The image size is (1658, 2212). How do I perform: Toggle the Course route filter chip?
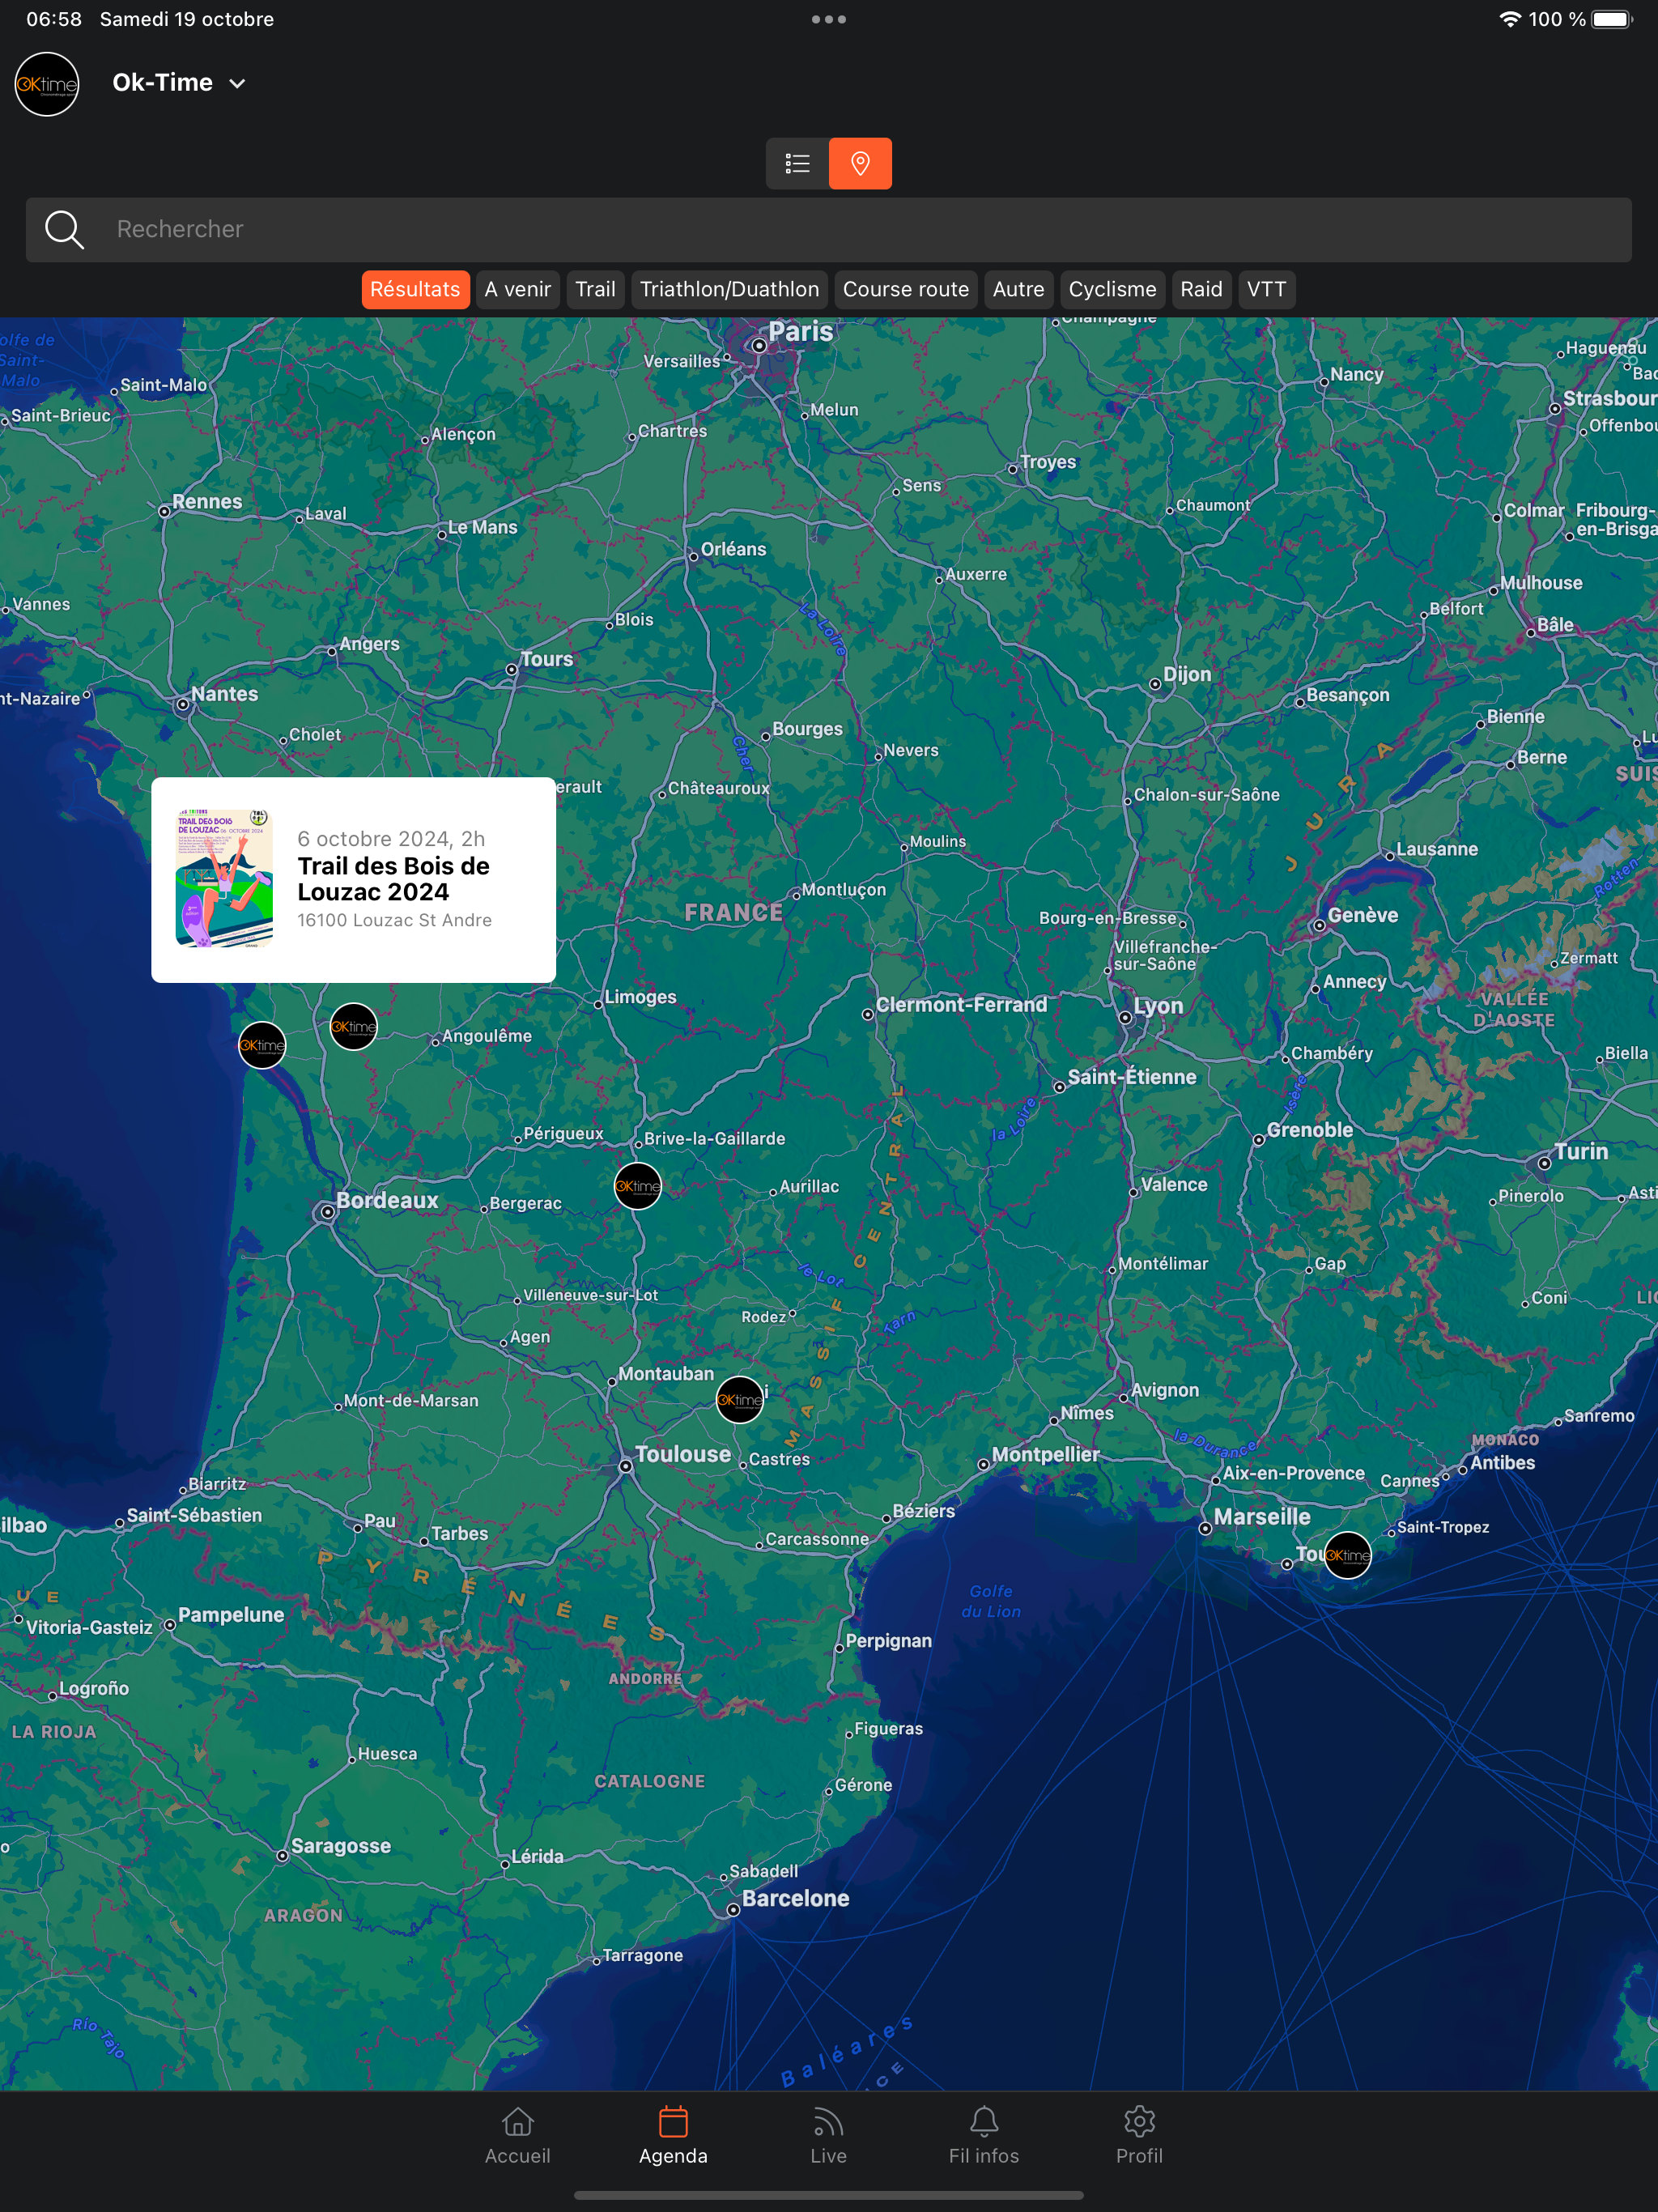point(906,290)
